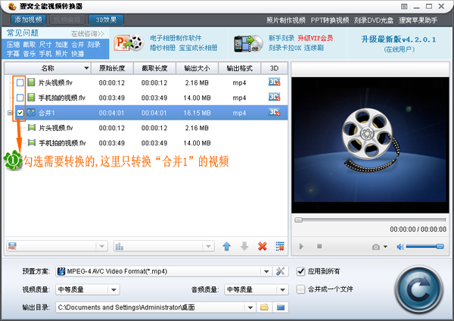Uncheck the 应用到所有 checkbox
The height and width of the screenshot is (321, 454).
tap(301, 272)
